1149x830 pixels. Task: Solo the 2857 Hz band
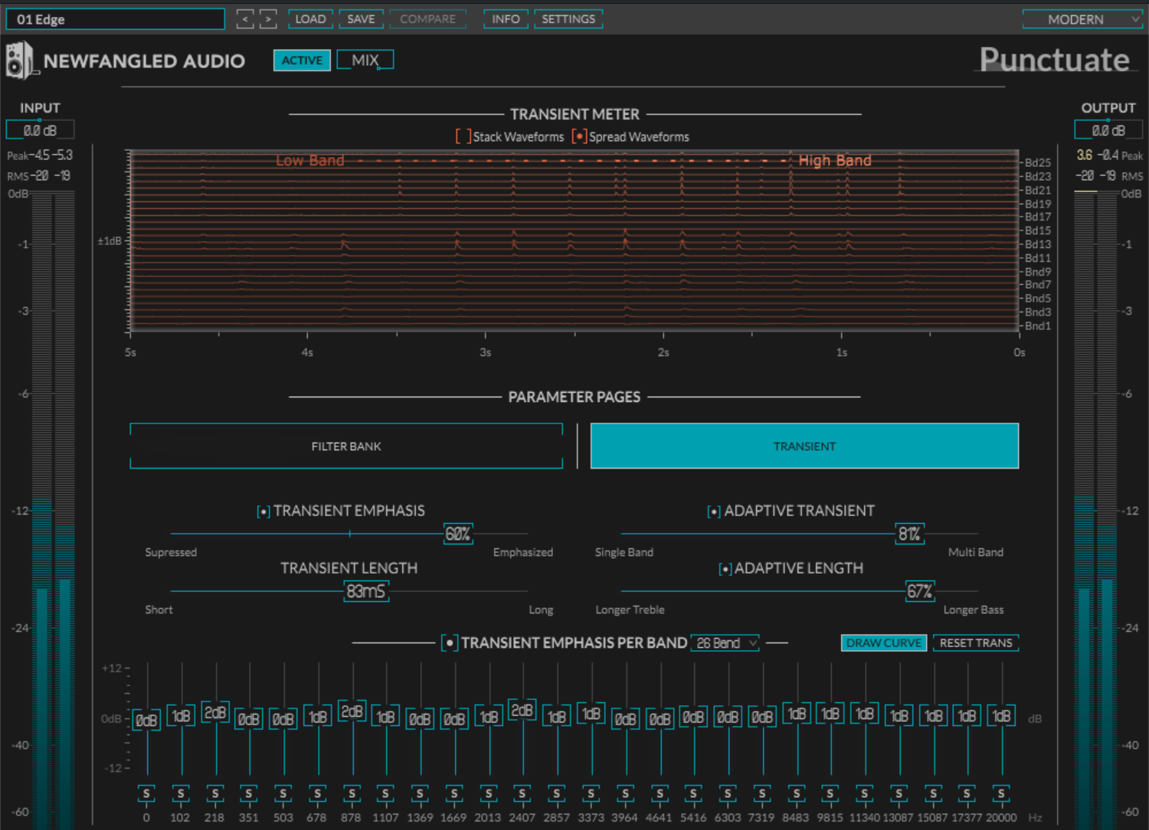[x=557, y=794]
